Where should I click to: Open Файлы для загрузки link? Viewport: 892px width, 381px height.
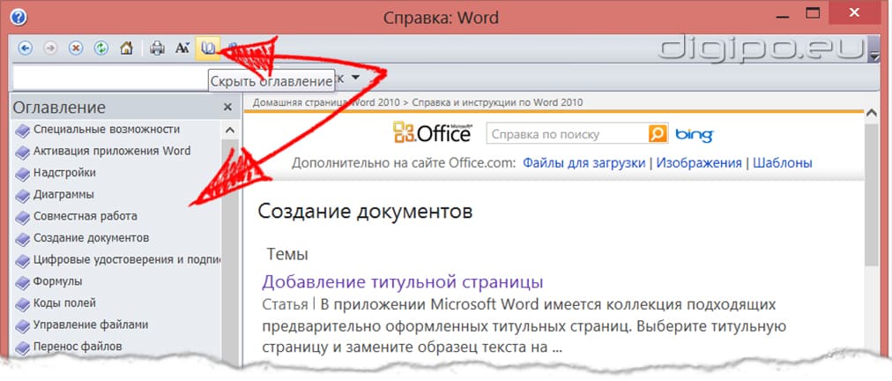pyautogui.click(x=584, y=163)
